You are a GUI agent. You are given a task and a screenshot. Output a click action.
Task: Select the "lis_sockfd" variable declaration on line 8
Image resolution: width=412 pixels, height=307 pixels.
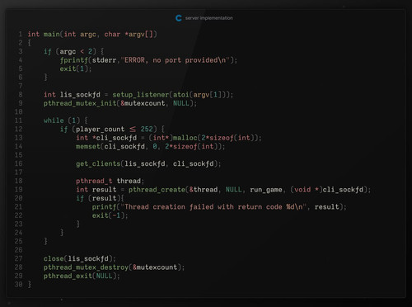80,95
